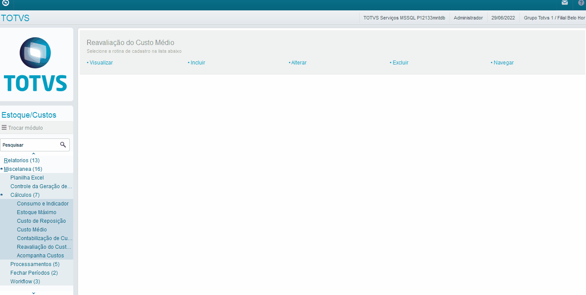Open Planilha Excel menu item
Screen dimensions: 586x295
click(27, 178)
